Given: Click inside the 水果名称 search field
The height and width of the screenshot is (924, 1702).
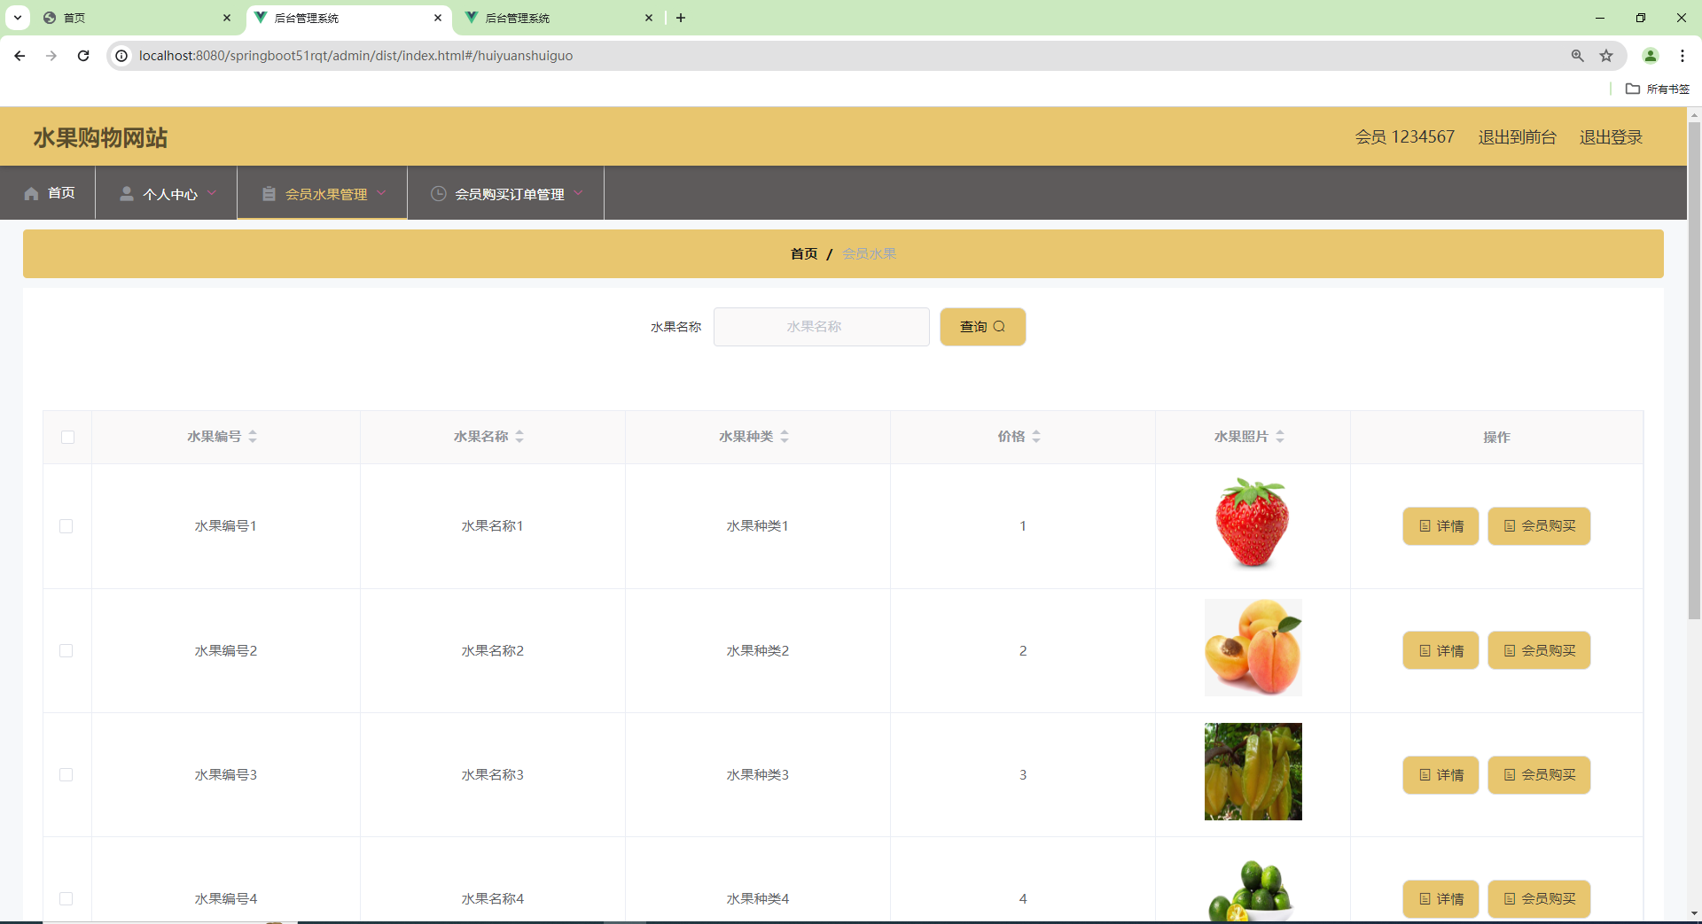Looking at the screenshot, I should [821, 326].
